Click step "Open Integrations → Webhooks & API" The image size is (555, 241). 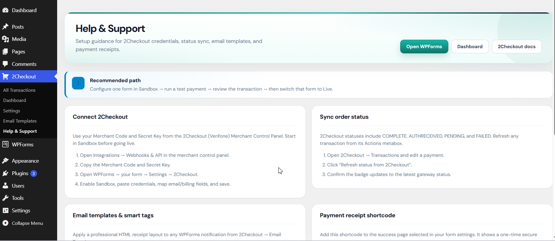pyautogui.click(x=155, y=155)
